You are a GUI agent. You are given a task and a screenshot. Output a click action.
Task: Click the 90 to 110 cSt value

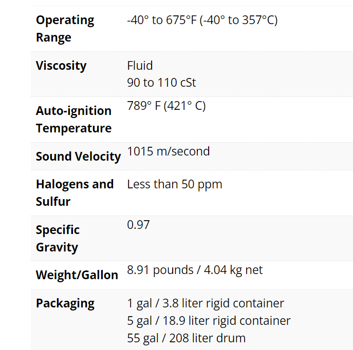[161, 83]
